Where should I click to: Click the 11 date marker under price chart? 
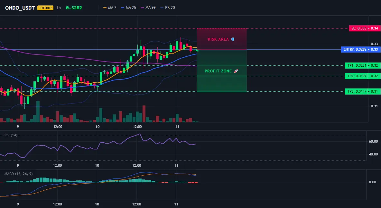point(177,127)
